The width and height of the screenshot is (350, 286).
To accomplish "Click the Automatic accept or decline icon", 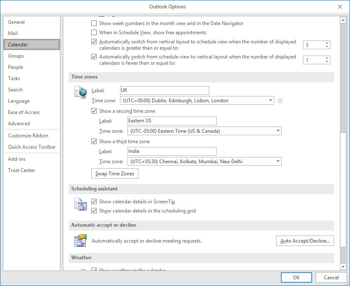I will (80, 241).
